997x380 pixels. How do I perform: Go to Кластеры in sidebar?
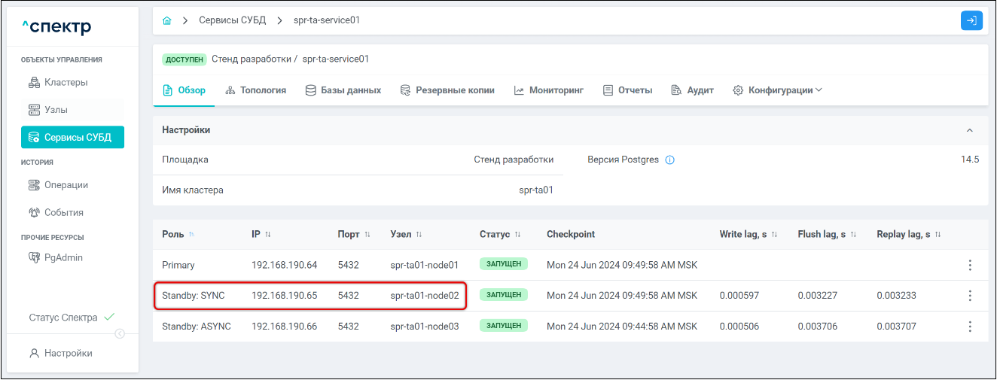[x=65, y=82]
